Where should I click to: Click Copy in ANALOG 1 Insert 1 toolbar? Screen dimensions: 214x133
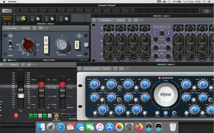pos(136,20)
